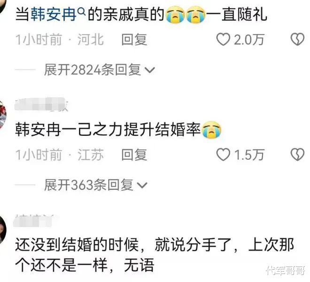Tap the search icon beside 韩安冉

coord(81,12)
